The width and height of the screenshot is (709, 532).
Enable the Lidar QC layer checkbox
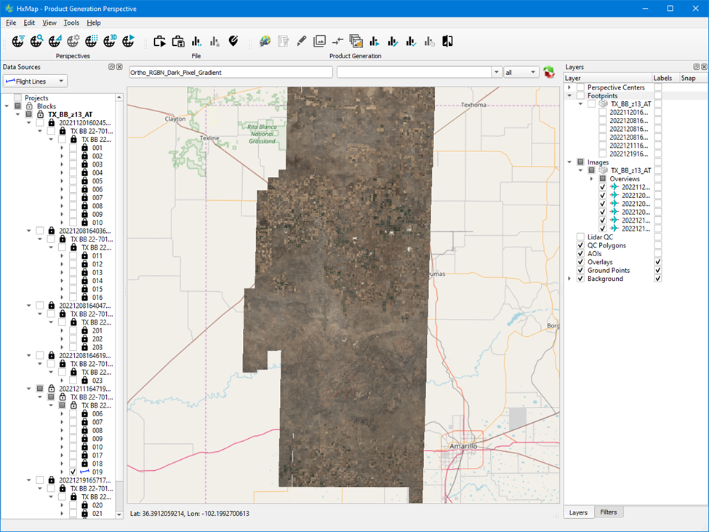pyautogui.click(x=580, y=237)
